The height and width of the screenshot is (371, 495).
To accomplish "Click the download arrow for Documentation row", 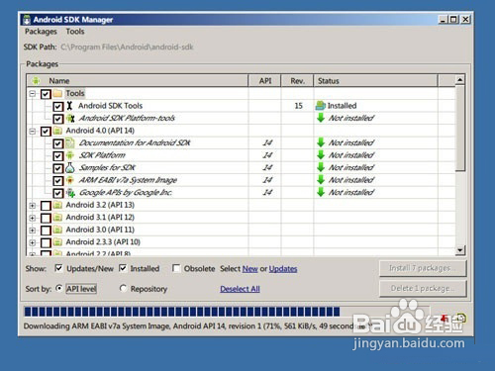I will (321, 142).
